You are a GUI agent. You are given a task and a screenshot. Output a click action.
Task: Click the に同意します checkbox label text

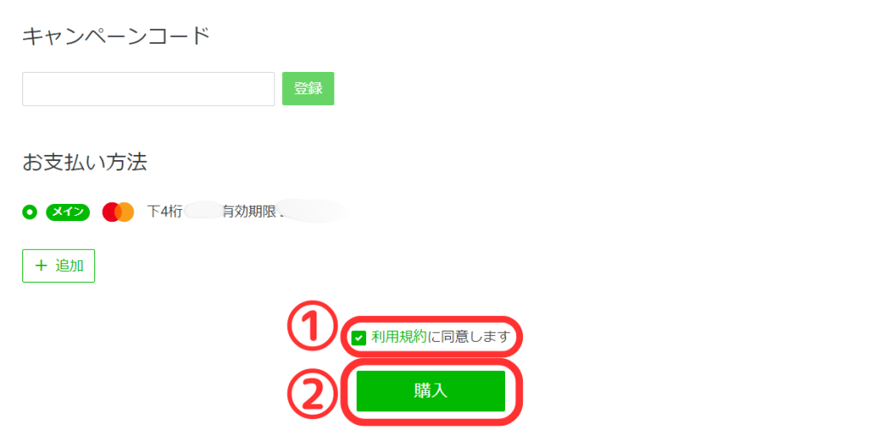469,337
